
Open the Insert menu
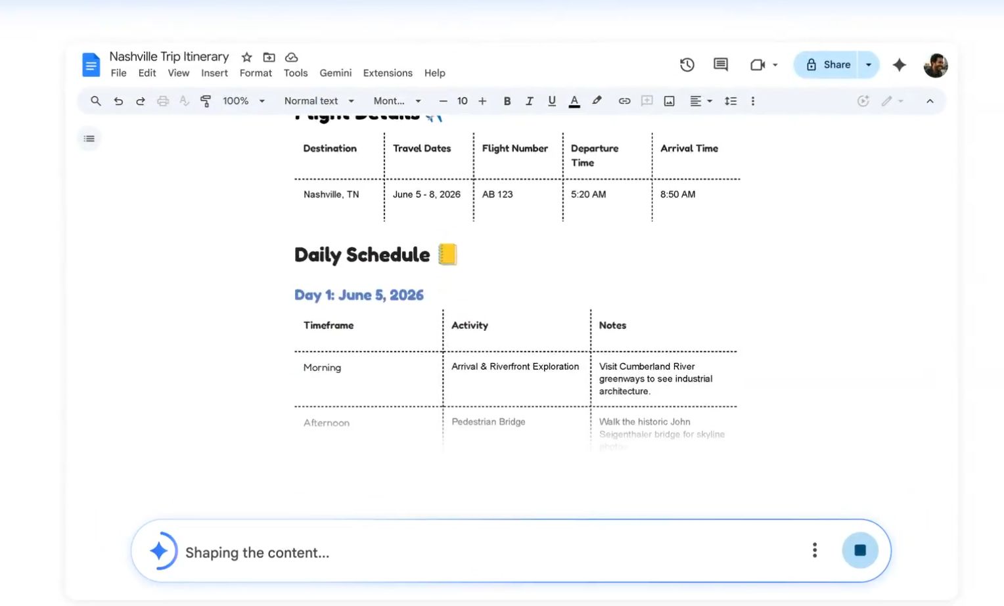coord(215,73)
